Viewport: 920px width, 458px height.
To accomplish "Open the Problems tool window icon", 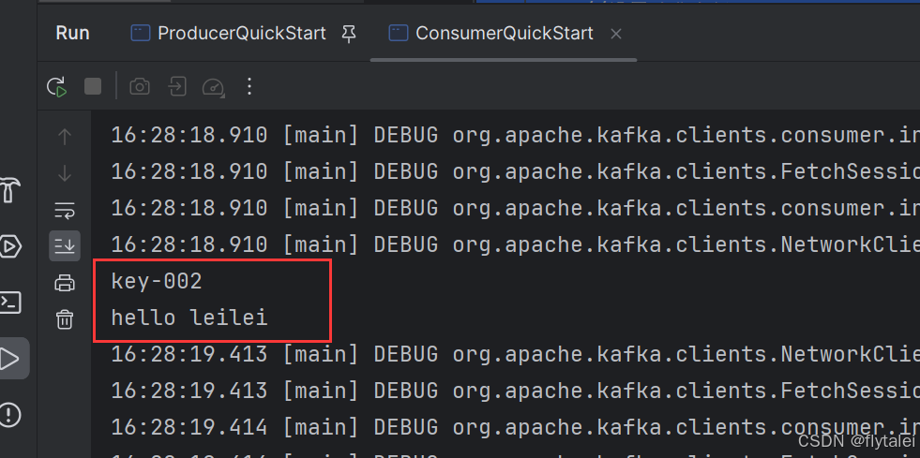I will (10, 415).
